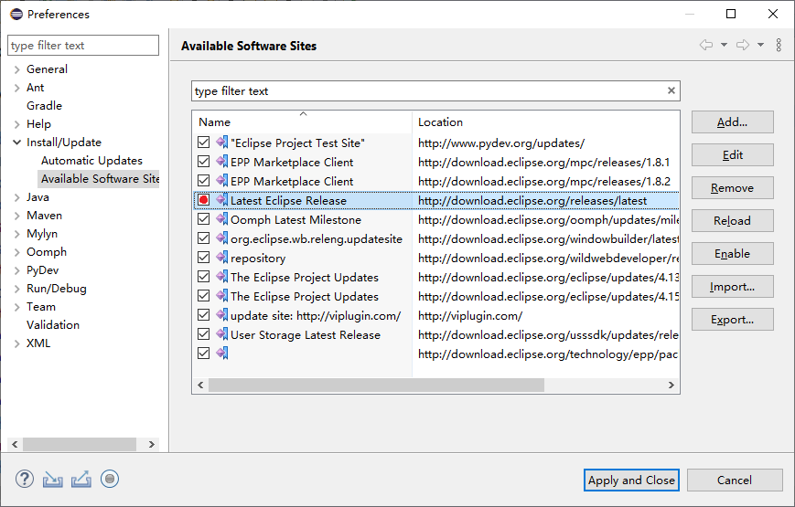Click the forward navigation arrow icon
The image size is (795, 507).
point(742,46)
